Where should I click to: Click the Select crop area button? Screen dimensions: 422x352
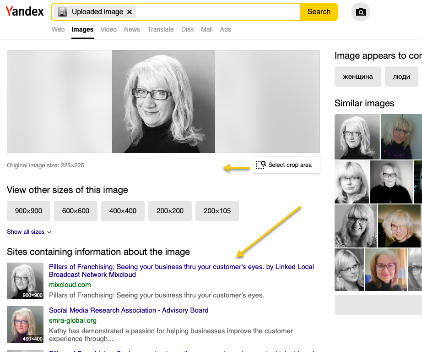pos(286,165)
